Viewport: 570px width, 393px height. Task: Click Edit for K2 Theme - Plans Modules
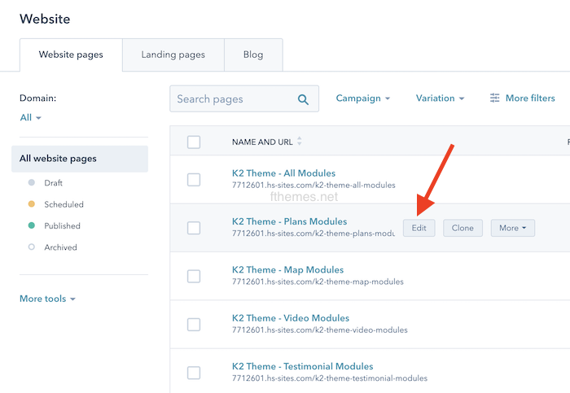click(x=419, y=228)
